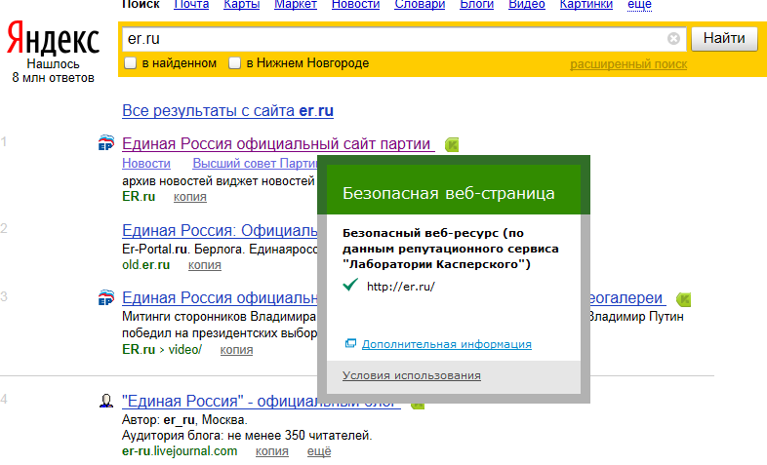The image size is (767, 465).
Task: Expand 'ещё' under the livejournal result
Action: click(x=319, y=451)
